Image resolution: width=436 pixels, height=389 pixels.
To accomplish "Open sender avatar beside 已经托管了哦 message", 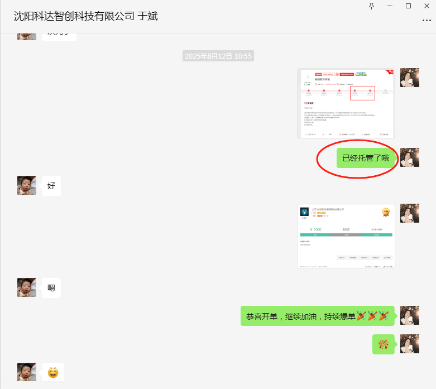I will pyautogui.click(x=410, y=157).
